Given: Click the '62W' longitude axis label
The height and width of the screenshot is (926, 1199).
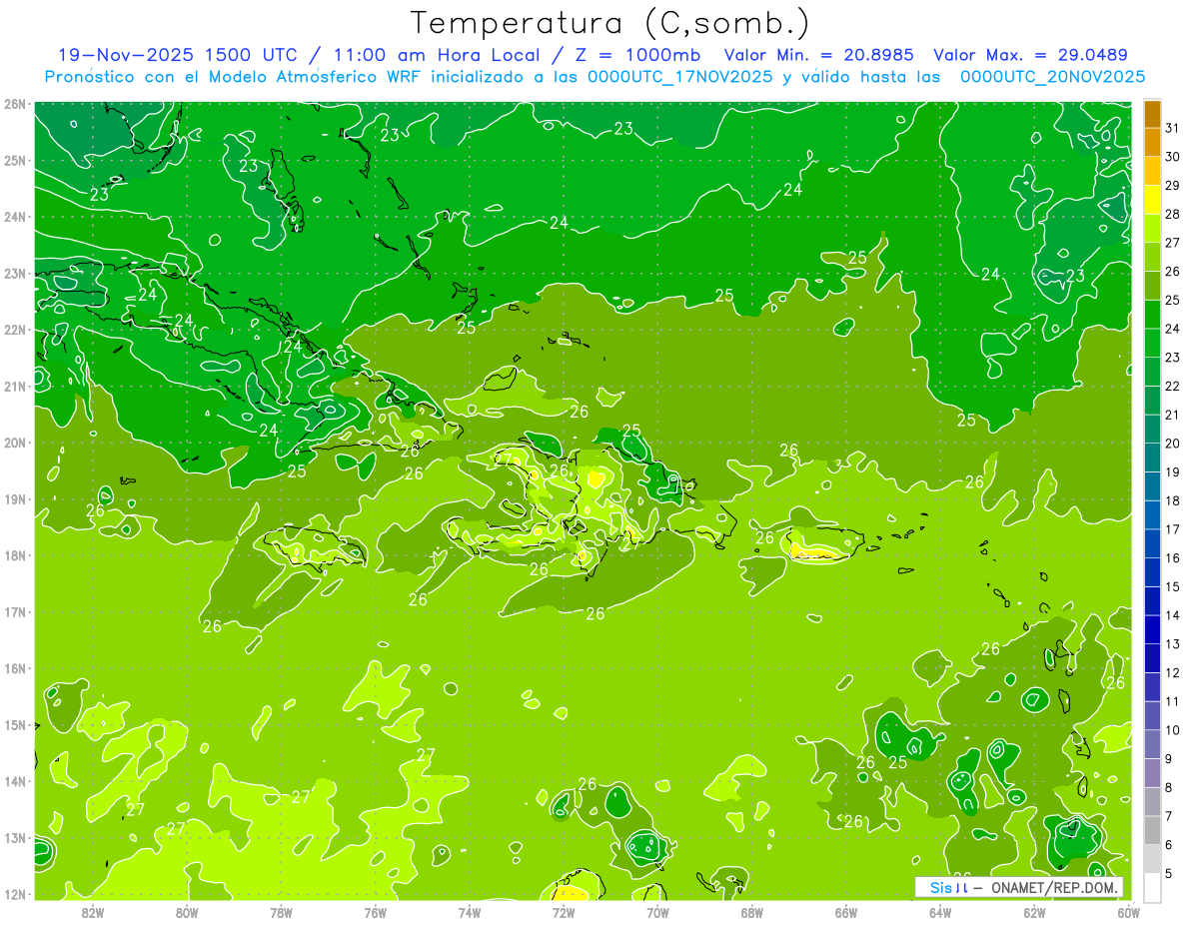Looking at the screenshot, I should point(1034,912).
